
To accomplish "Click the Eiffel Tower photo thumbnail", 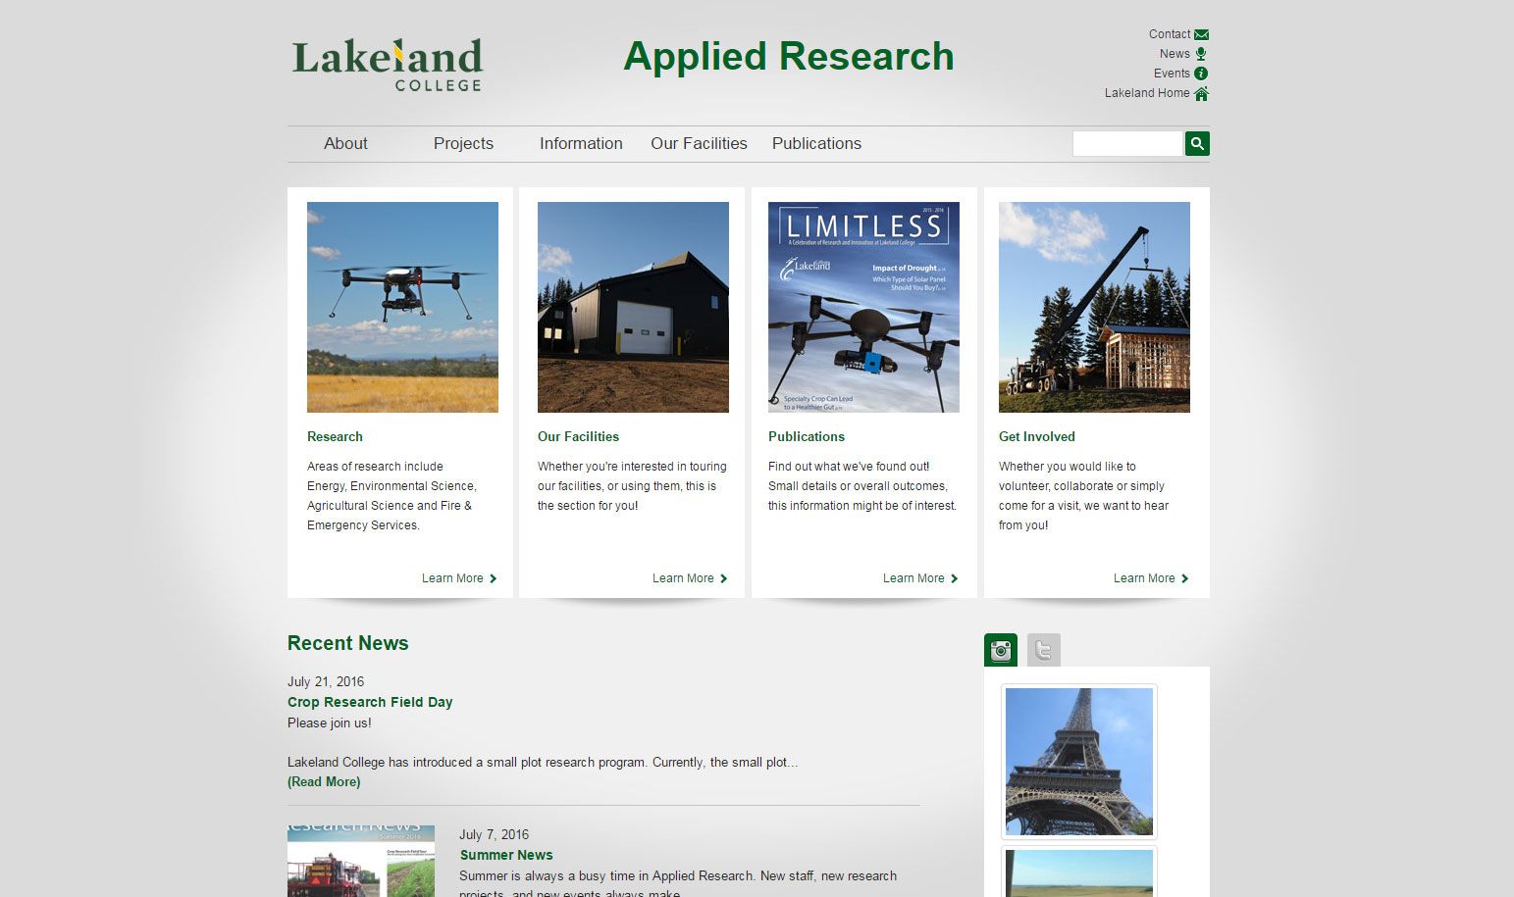I will point(1077,762).
